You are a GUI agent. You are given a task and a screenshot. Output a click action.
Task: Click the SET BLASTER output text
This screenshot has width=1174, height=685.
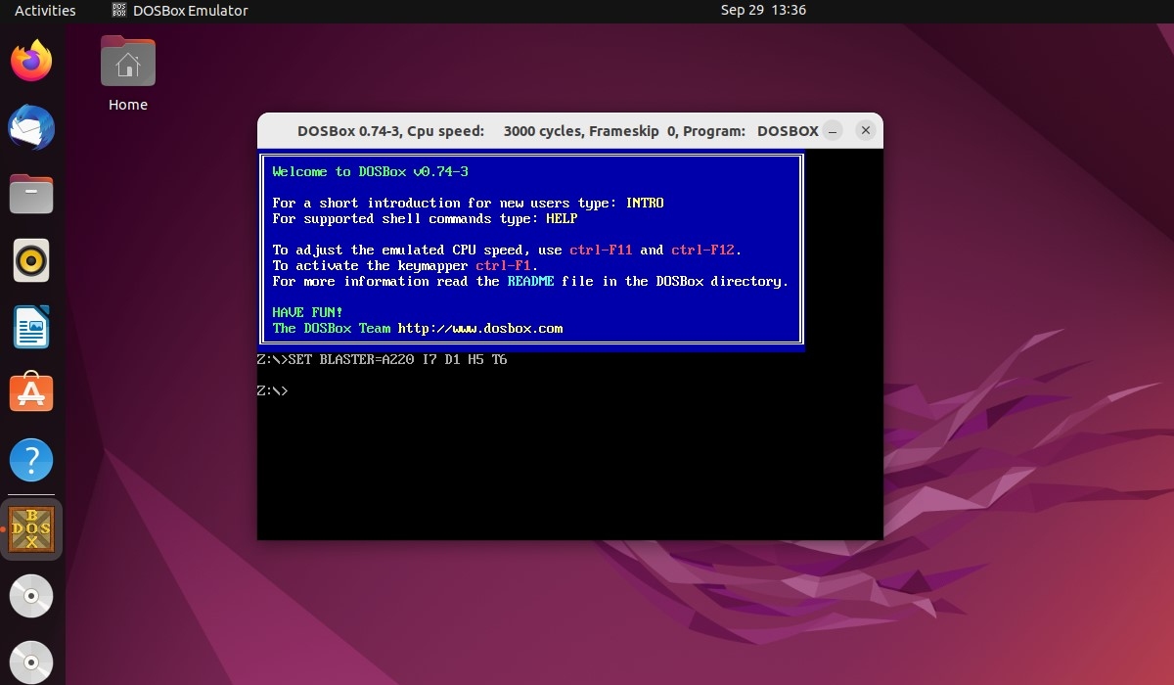pyautogui.click(x=382, y=359)
